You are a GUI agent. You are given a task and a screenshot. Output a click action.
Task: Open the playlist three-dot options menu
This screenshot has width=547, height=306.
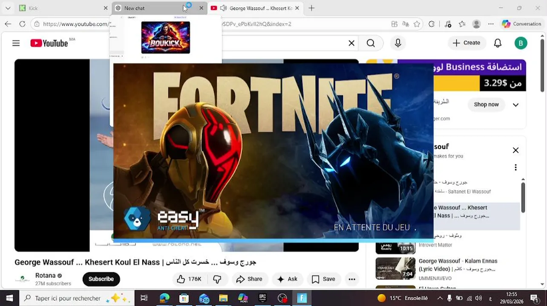(515, 167)
